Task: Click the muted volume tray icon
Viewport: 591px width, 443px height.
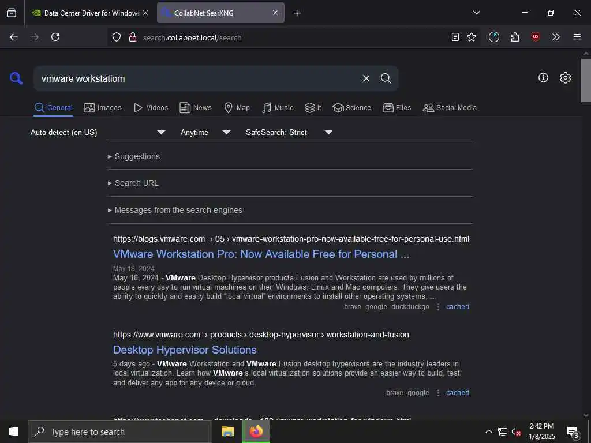Action: coord(516,431)
